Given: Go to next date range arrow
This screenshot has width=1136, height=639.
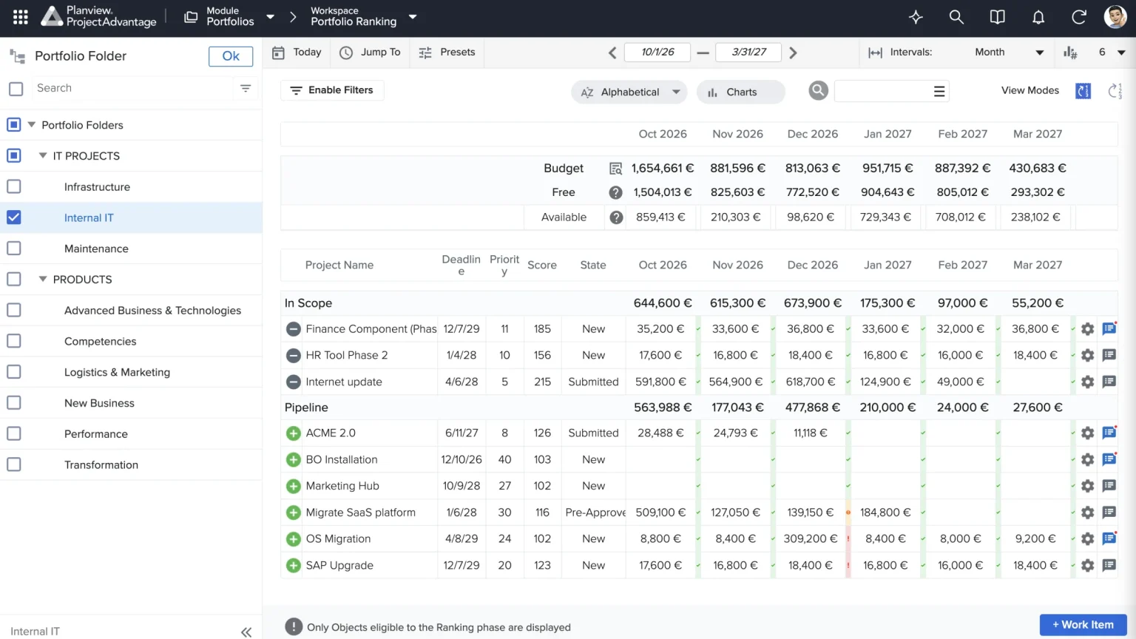Looking at the screenshot, I should click(x=793, y=53).
